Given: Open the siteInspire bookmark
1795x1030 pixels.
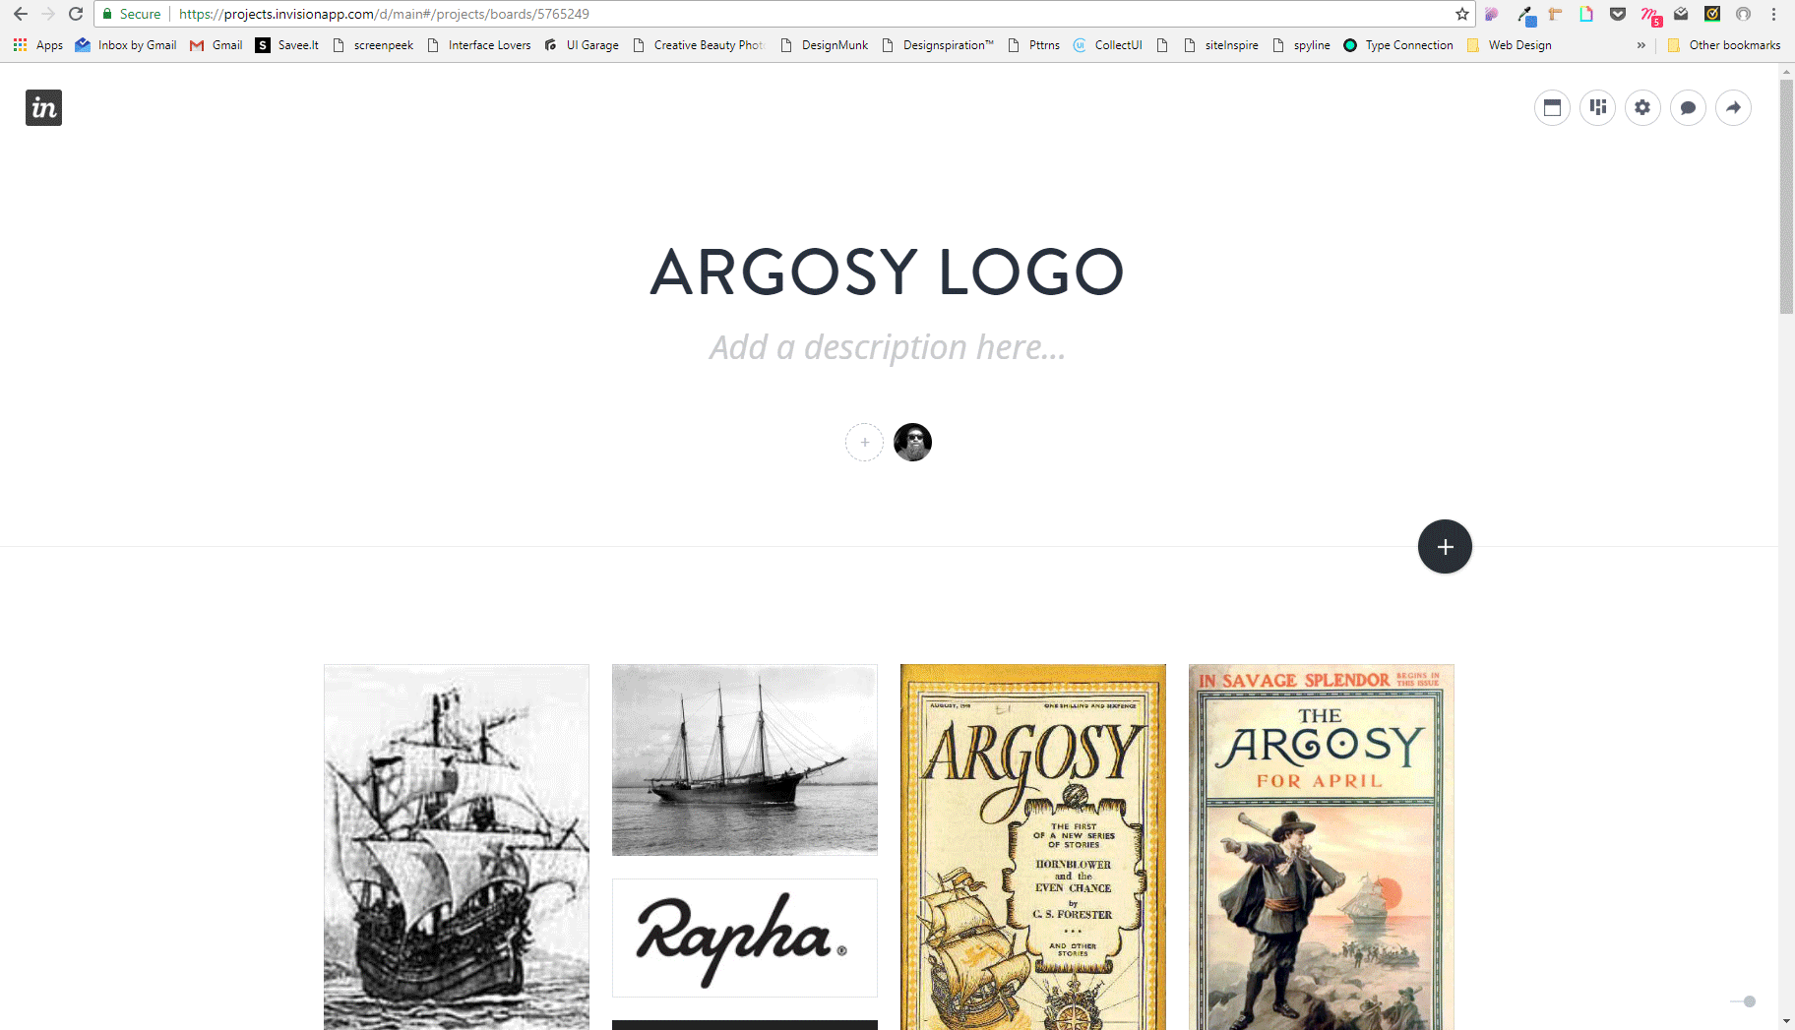Looking at the screenshot, I should pos(1220,45).
